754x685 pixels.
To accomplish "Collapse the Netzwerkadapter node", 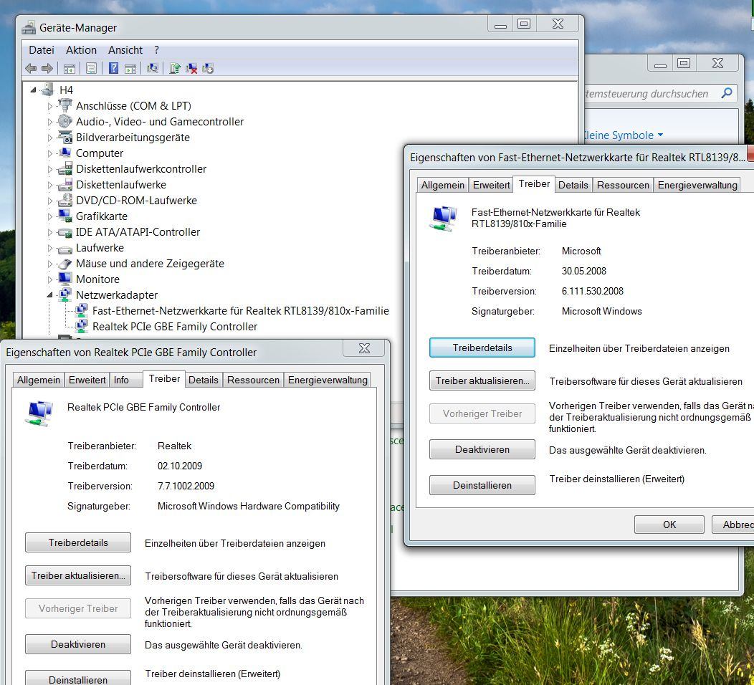I will click(x=49, y=295).
